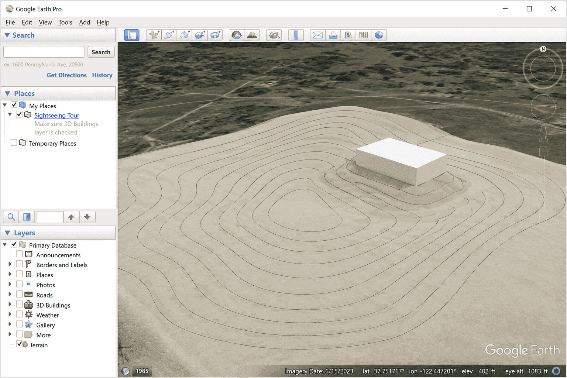
Task: Disable the Terrain layer checkbox
Action: (20, 344)
